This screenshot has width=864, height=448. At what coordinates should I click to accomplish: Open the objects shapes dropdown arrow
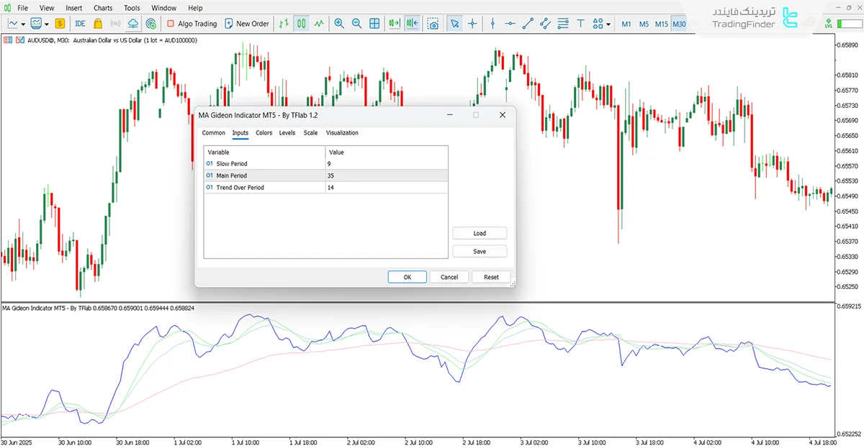tap(608, 24)
